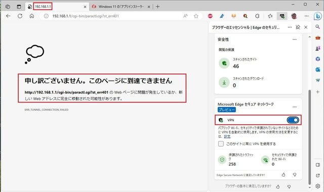Add new app to sidebar

pos(318,92)
